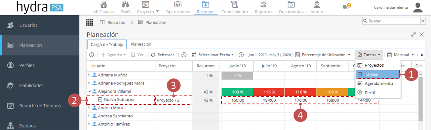Viewport: 431px width, 130px height.
Task: Click the help question mark icon
Action: [91, 55]
